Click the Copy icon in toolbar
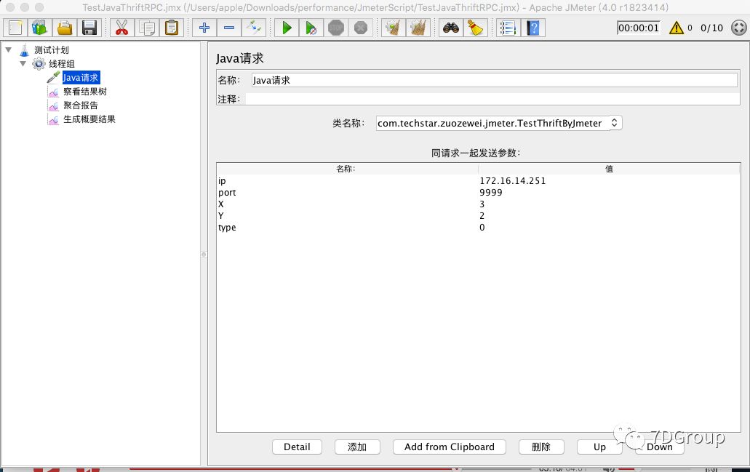 [x=147, y=28]
